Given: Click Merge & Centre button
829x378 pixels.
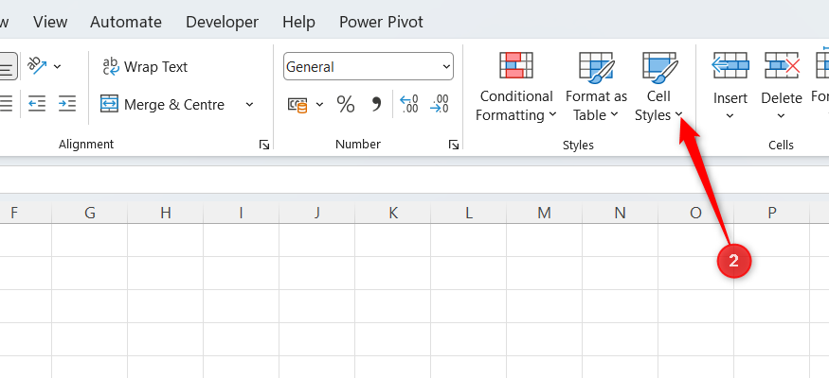Looking at the screenshot, I should pos(163,104).
